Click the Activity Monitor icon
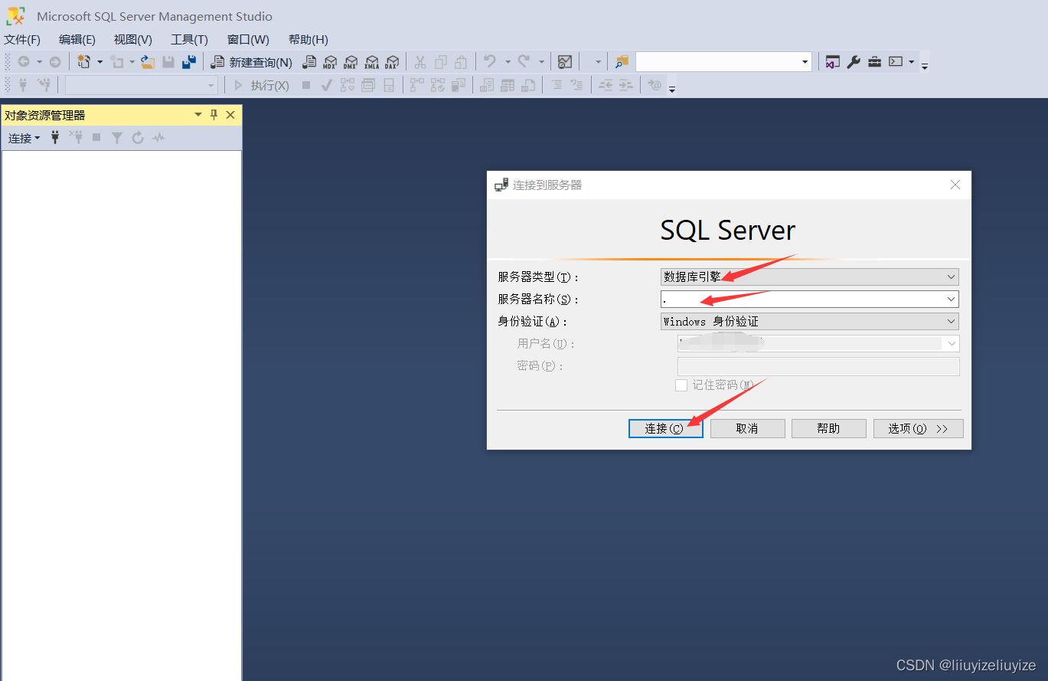This screenshot has height=681, width=1048. [565, 62]
